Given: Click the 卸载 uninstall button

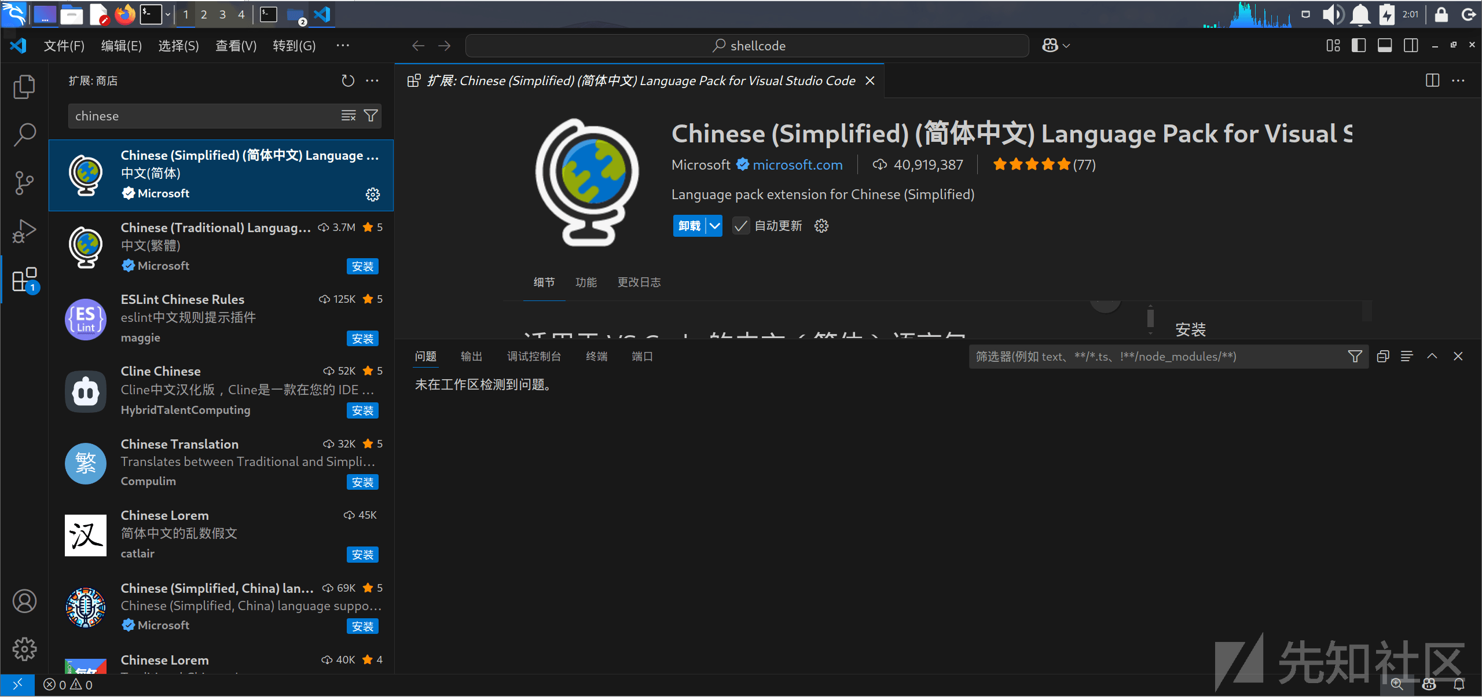Looking at the screenshot, I should click(689, 226).
